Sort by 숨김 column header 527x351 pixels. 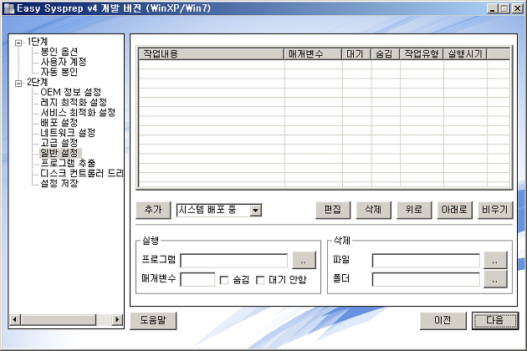386,53
